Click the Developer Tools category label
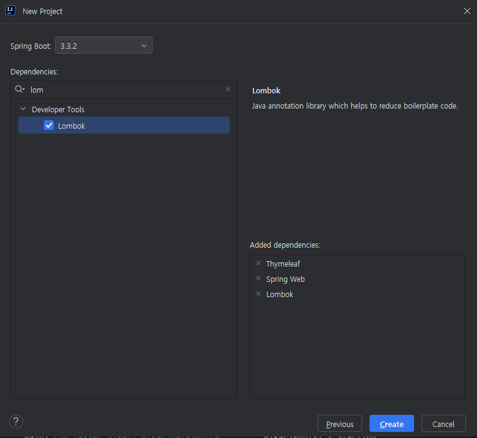 (58, 109)
